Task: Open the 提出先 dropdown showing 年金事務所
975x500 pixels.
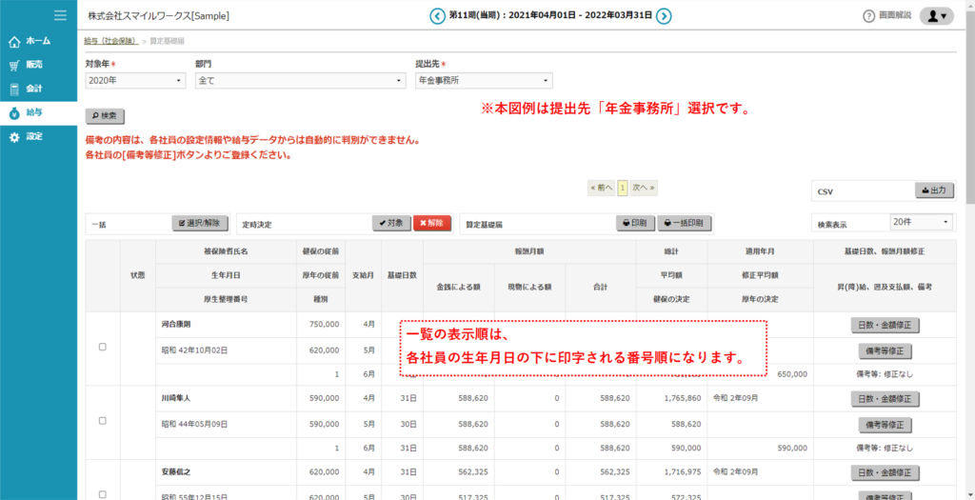Action: click(x=484, y=80)
